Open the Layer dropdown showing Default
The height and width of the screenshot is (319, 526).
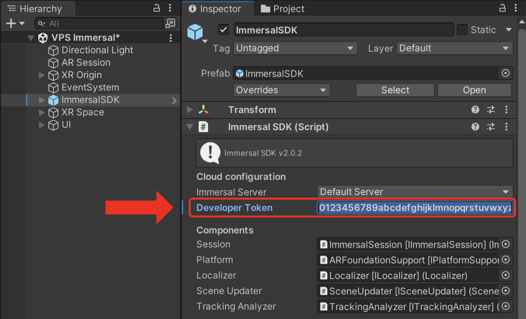(455, 48)
